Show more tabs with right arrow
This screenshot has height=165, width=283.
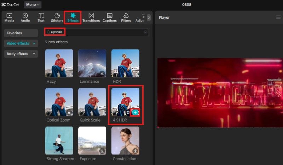pyautogui.click(x=149, y=17)
